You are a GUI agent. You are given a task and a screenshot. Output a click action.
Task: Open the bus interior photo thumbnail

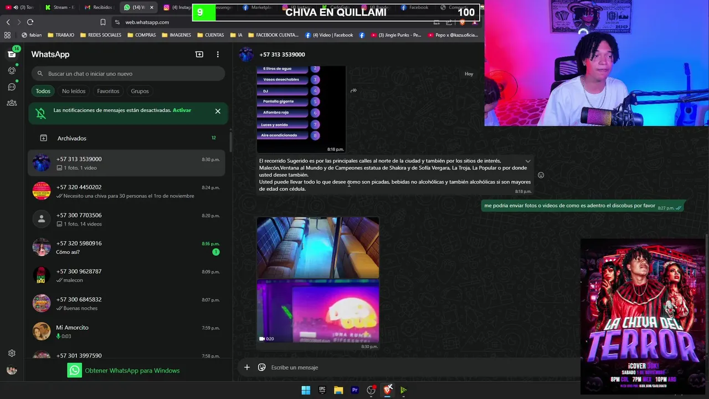tap(318, 248)
